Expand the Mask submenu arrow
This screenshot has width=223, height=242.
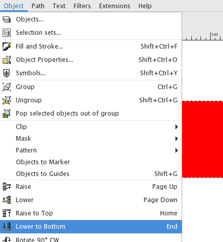click(x=176, y=139)
